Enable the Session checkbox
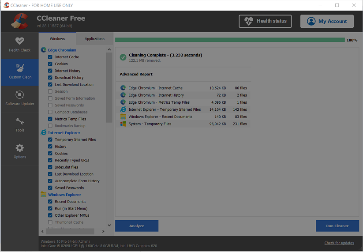This screenshot has width=363, height=252. 50,91
